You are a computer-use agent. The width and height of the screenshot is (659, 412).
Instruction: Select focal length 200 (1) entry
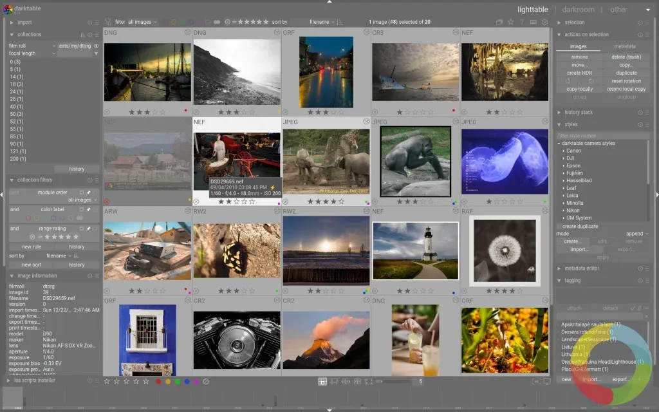[x=18, y=159]
